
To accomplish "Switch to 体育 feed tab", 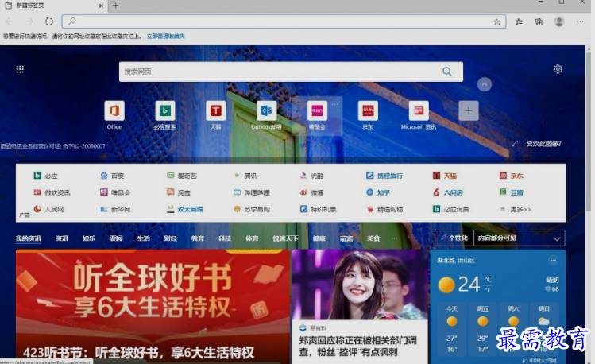I will coord(252,238).
